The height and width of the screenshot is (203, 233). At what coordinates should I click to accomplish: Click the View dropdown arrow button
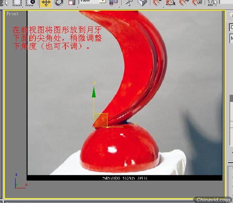tap(103, 1)
